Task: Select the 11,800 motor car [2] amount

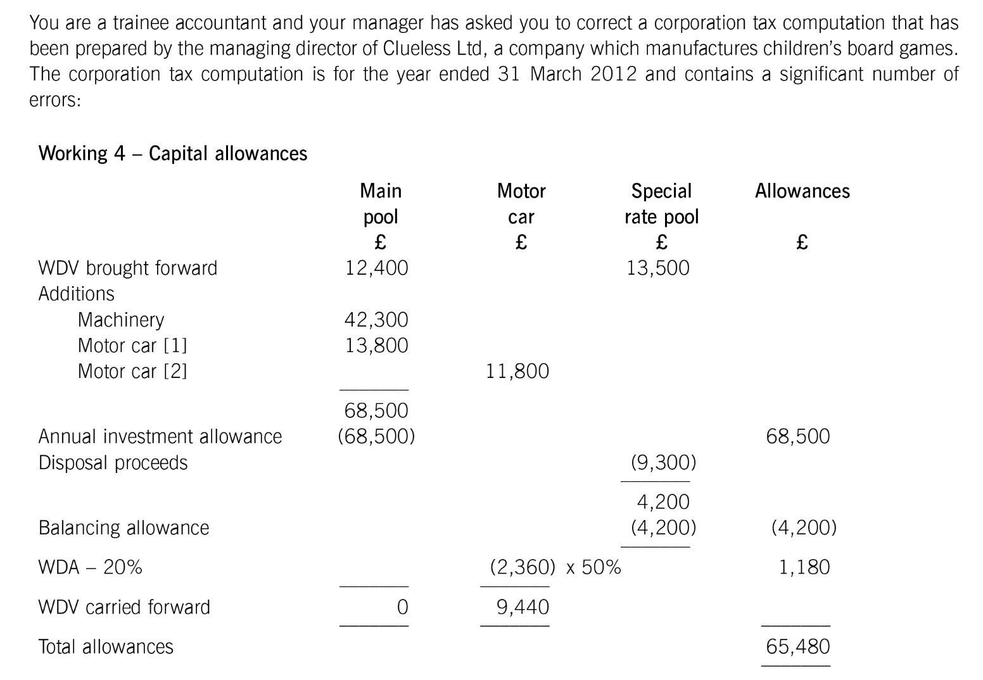Action: pos(517,371)
